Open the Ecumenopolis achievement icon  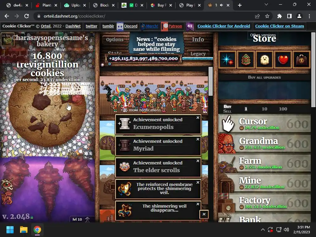click(125, 123)
